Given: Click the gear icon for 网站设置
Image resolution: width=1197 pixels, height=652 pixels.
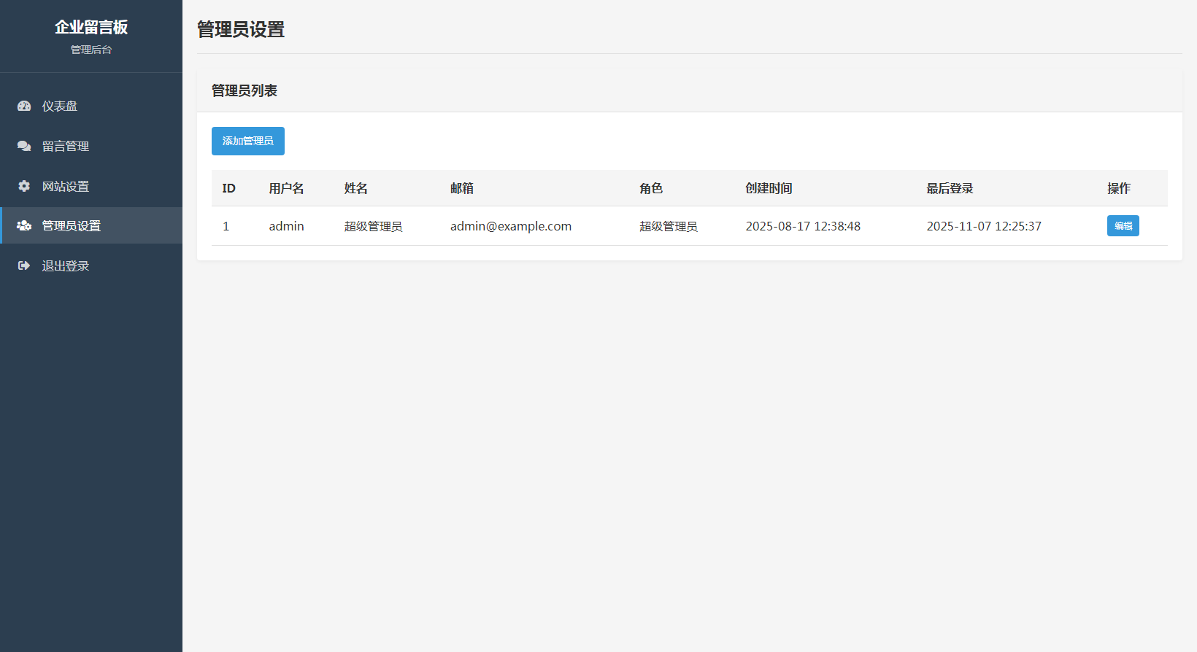Looking at the screenshot, I should 24,186.
